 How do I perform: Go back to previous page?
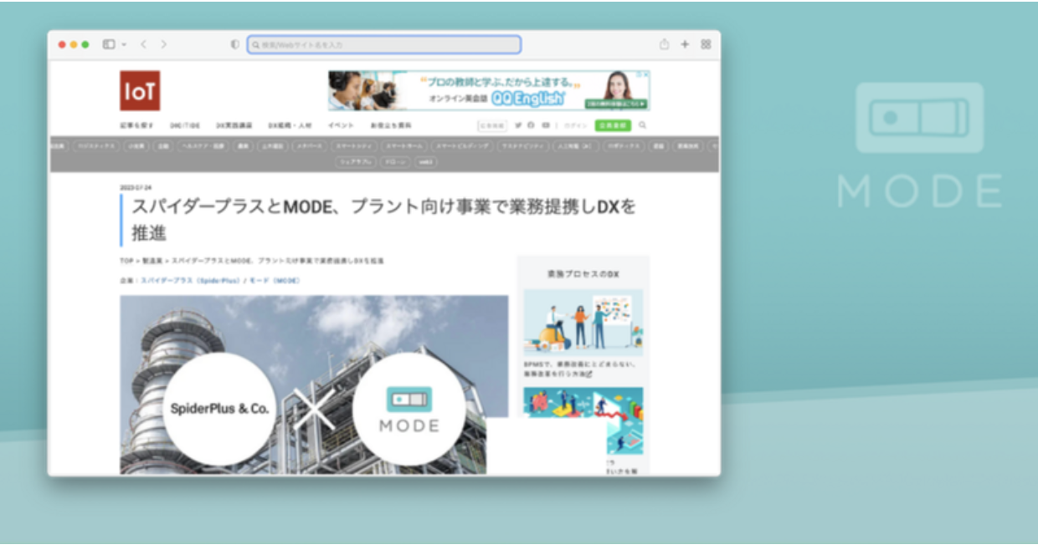click(144, 44)
